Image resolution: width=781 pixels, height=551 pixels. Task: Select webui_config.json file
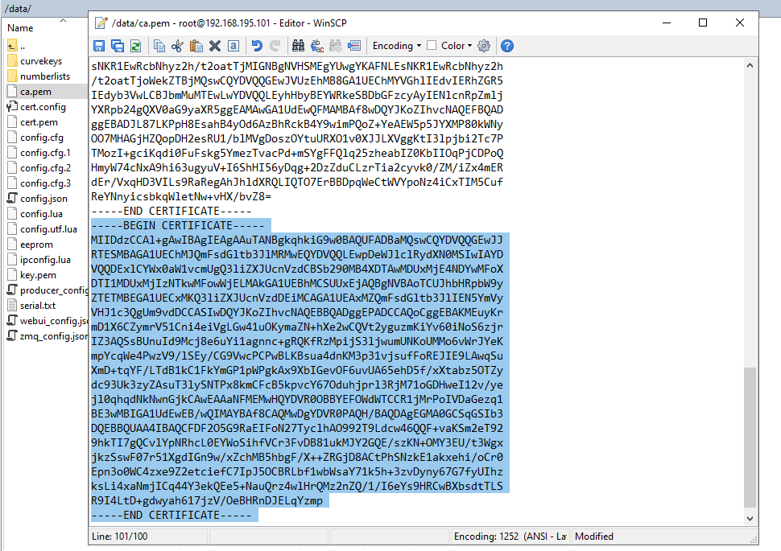54,321
